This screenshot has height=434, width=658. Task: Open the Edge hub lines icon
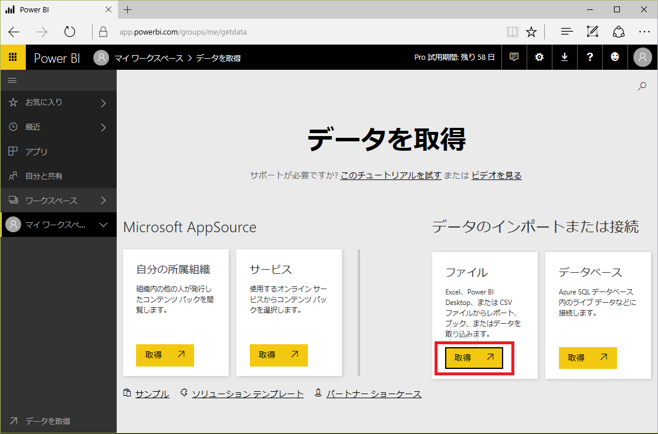pos(567,32)
